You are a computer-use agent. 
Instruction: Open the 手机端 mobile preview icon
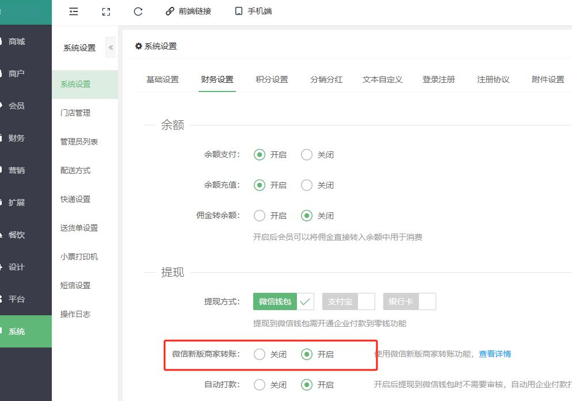(x=239, y=12)
